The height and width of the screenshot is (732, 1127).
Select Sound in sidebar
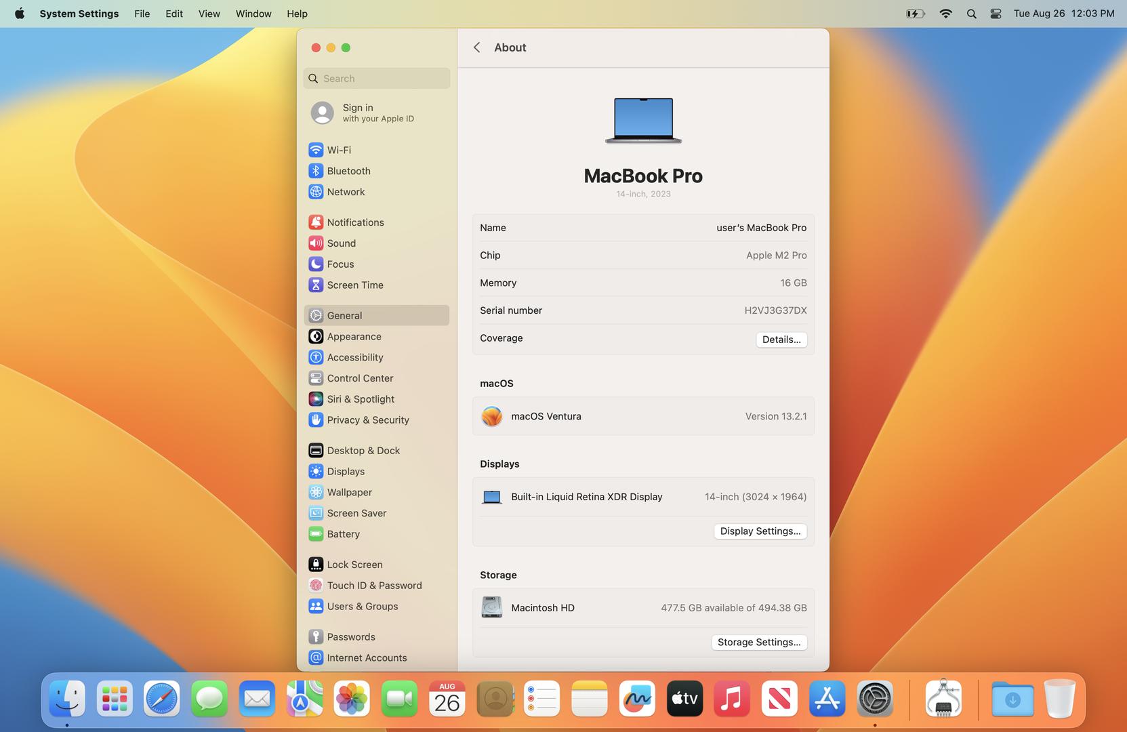(x=376, y=243)
